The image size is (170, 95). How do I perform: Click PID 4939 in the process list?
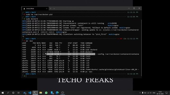point(34,47)
